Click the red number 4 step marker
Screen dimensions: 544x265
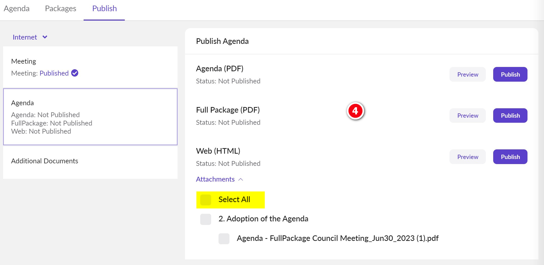point(355,111)
